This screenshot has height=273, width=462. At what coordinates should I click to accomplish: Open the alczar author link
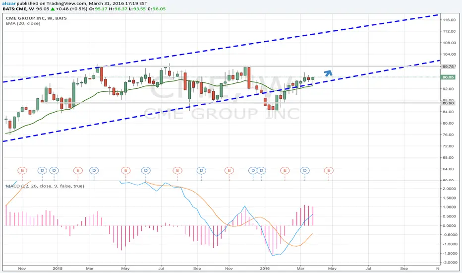pos(9,3)
